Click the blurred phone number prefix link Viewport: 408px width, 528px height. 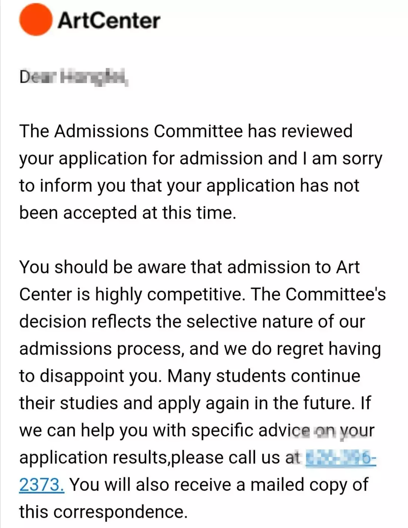[x=340, y=458]
